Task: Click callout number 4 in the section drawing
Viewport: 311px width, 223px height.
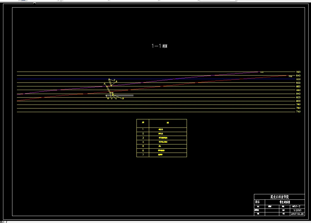Action: (117, 81)
